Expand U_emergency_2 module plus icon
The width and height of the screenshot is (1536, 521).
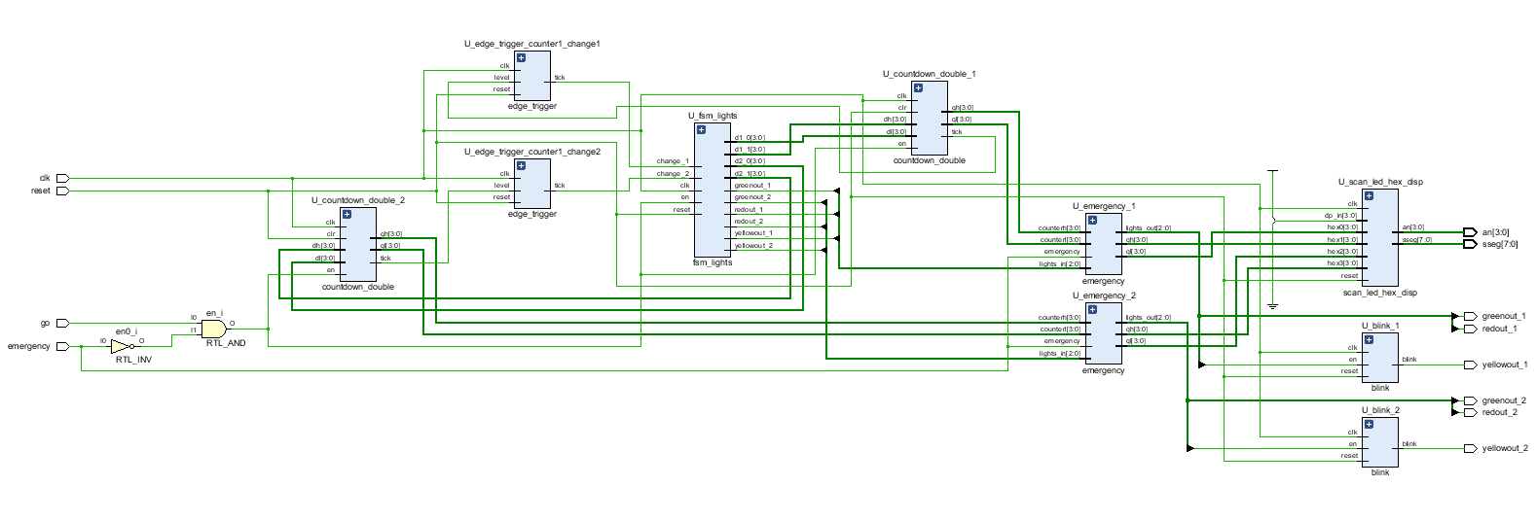[x=1092, y=309]
